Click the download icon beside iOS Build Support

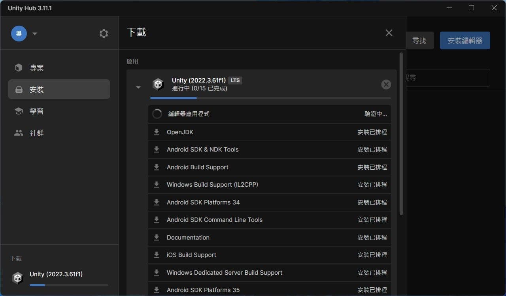pos(157,255)
